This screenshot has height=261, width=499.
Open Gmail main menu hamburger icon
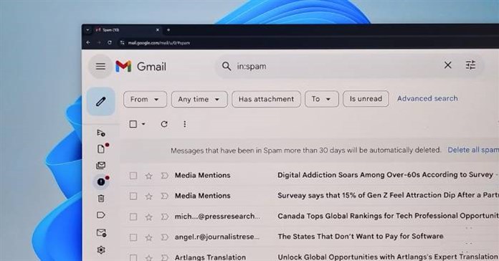(x=100, y=66)
